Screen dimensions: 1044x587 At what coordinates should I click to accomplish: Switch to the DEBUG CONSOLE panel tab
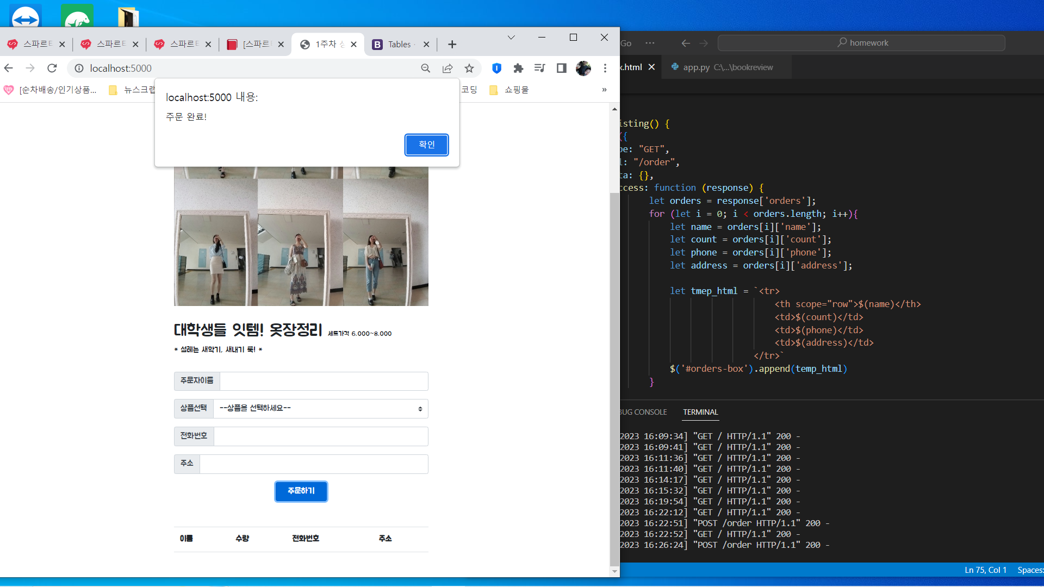click(643, 412)
